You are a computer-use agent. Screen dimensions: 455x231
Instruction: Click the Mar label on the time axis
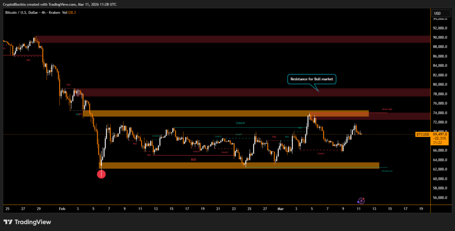[280, 208]
